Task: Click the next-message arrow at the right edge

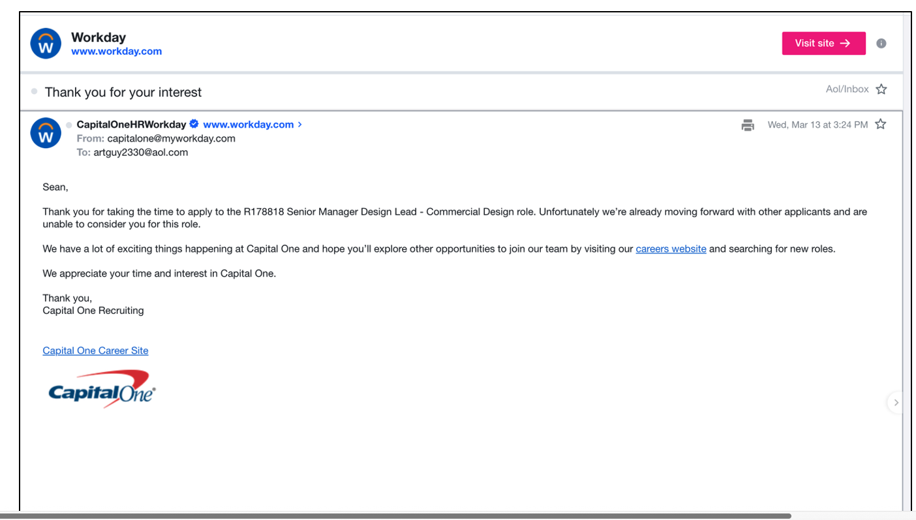Action: click(896, 403)
